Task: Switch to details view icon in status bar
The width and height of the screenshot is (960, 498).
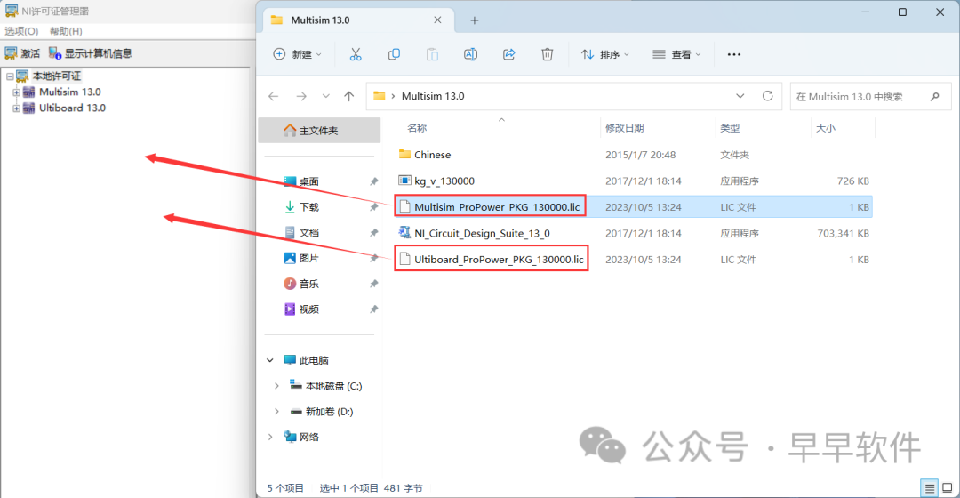Action: [930, 488]
